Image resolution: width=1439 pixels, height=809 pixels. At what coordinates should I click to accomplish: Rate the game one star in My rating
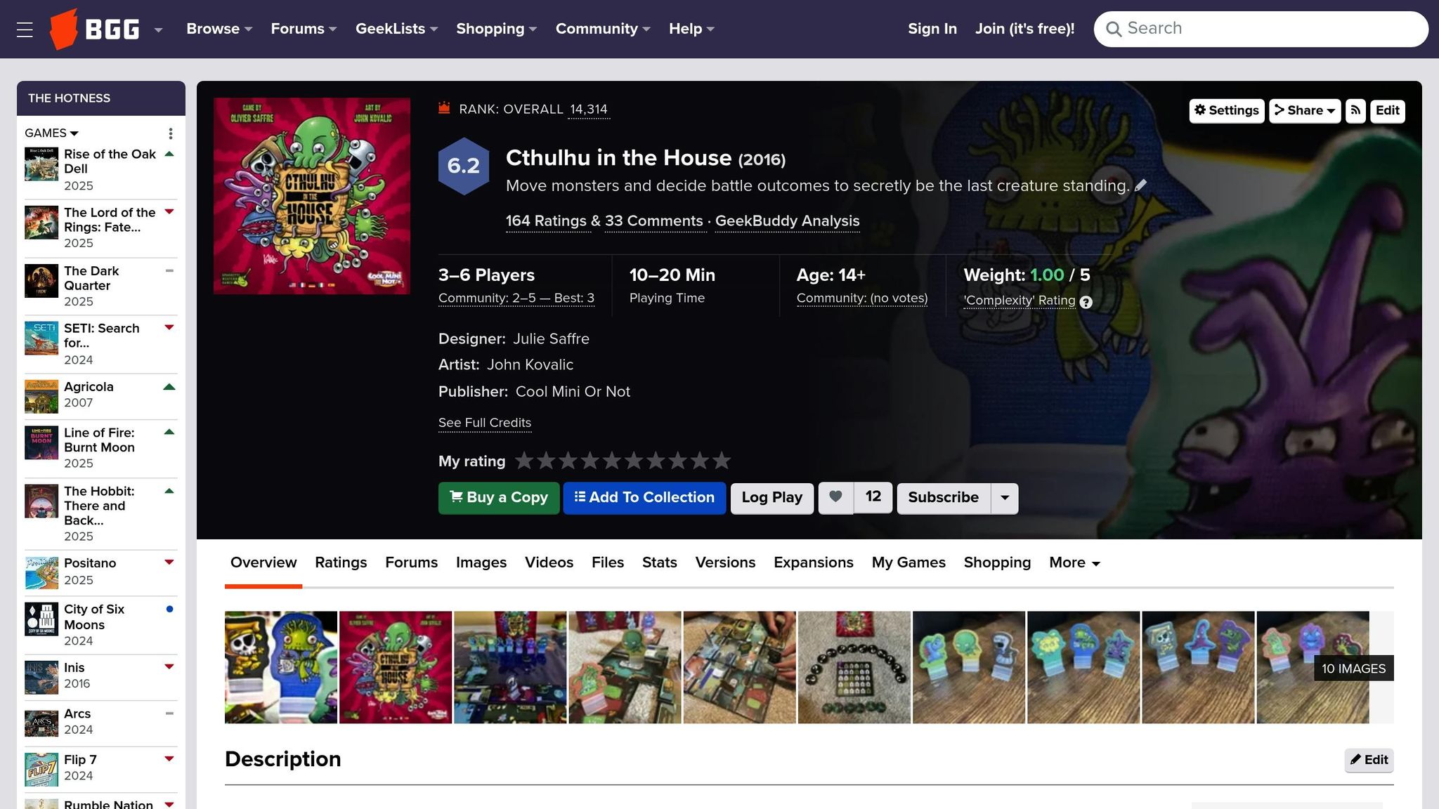coord(524,461)
